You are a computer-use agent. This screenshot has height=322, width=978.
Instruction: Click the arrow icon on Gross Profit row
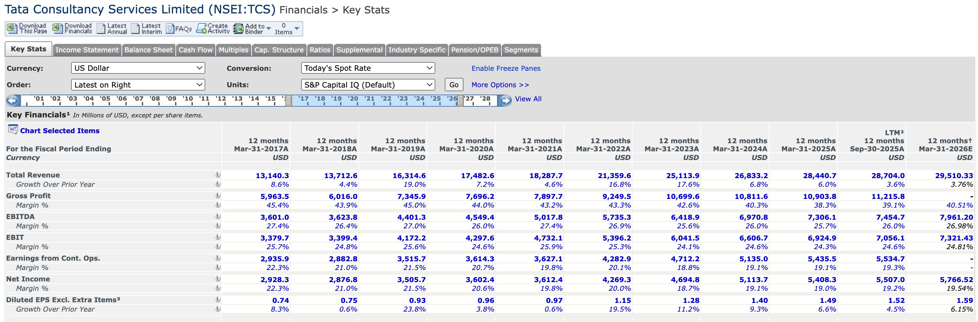click(x=218, y=196)
